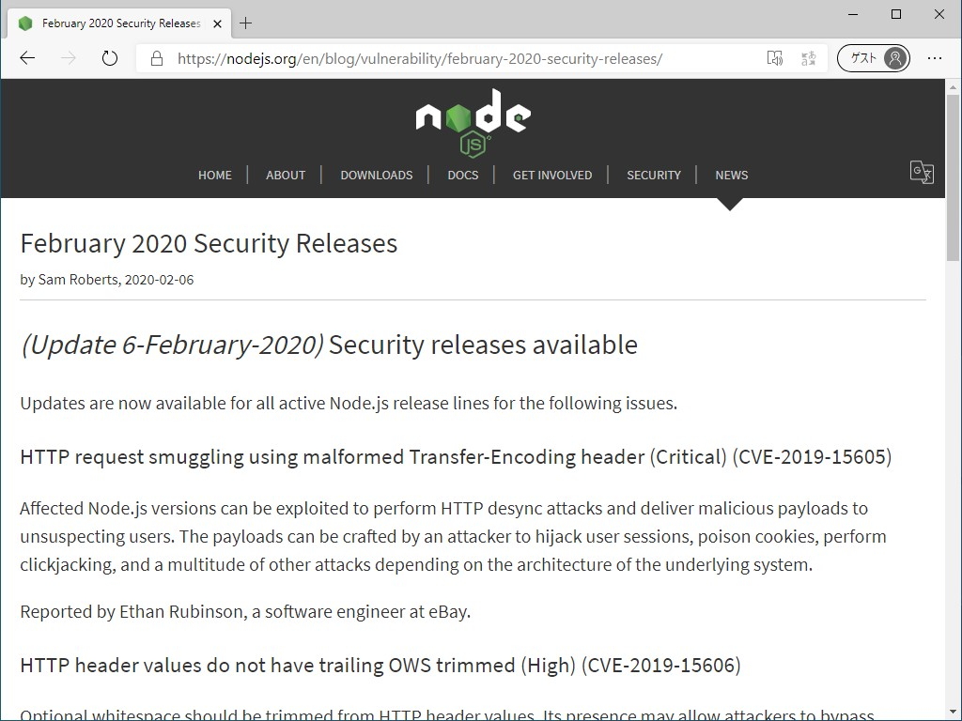Open the read aloud icon in address bar

(775, 58)
